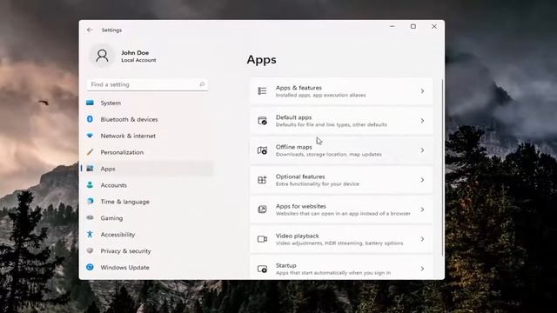Viewport: 557px width, 313px height.
Task: Open Gaming settings label
Action: [111, 218]
